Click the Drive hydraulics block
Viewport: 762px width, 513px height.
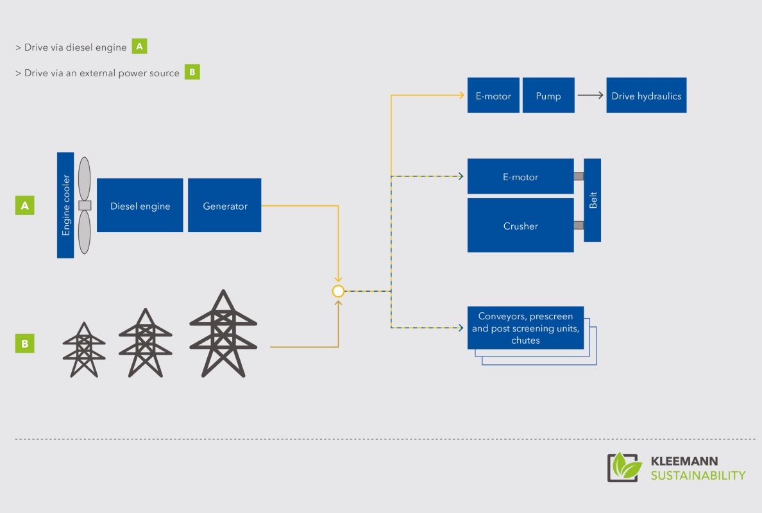647,95
